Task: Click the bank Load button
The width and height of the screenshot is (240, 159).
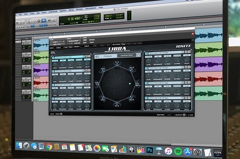Action: tap(66, 47)
